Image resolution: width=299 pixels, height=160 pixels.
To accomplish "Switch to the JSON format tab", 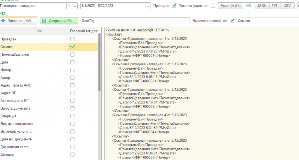I will point(262,6).
